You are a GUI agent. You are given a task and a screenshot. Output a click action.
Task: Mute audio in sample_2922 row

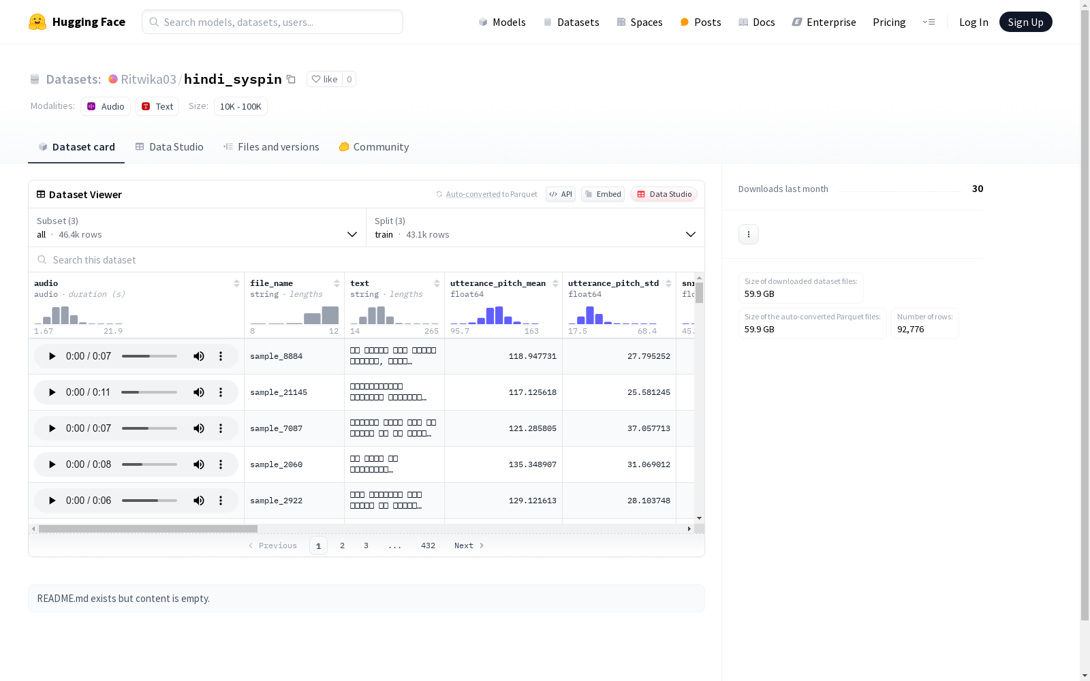pos(199,501)
